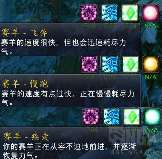Viewport: 162px width, 159px height.
Task: Click the yellow orb buff icon
Action: pos(151,64)
